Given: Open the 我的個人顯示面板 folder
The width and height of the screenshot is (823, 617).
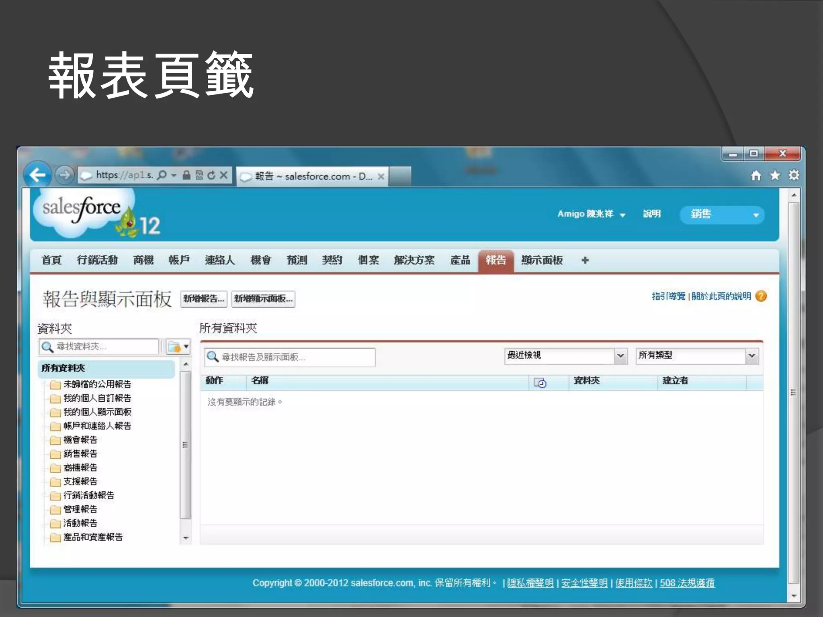Looking at the screenshot, I should tap(97, 412).
